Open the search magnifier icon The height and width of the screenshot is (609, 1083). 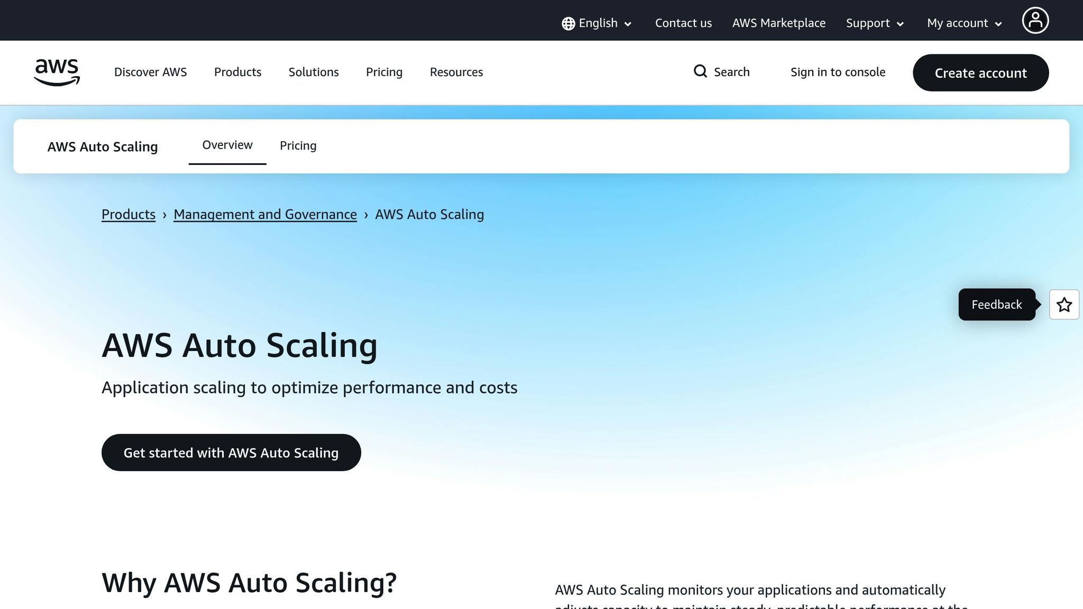point(700,71)
